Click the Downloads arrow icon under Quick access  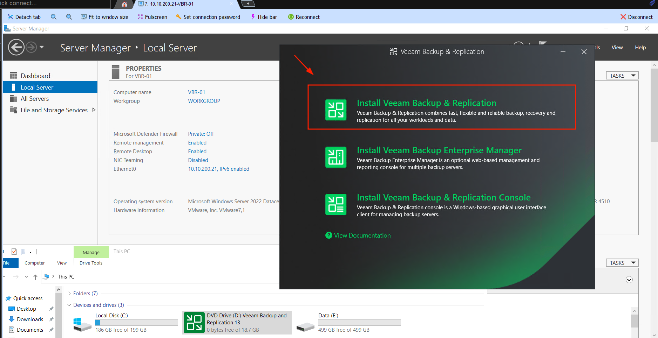pyautogui.click(x=12, y=319)
